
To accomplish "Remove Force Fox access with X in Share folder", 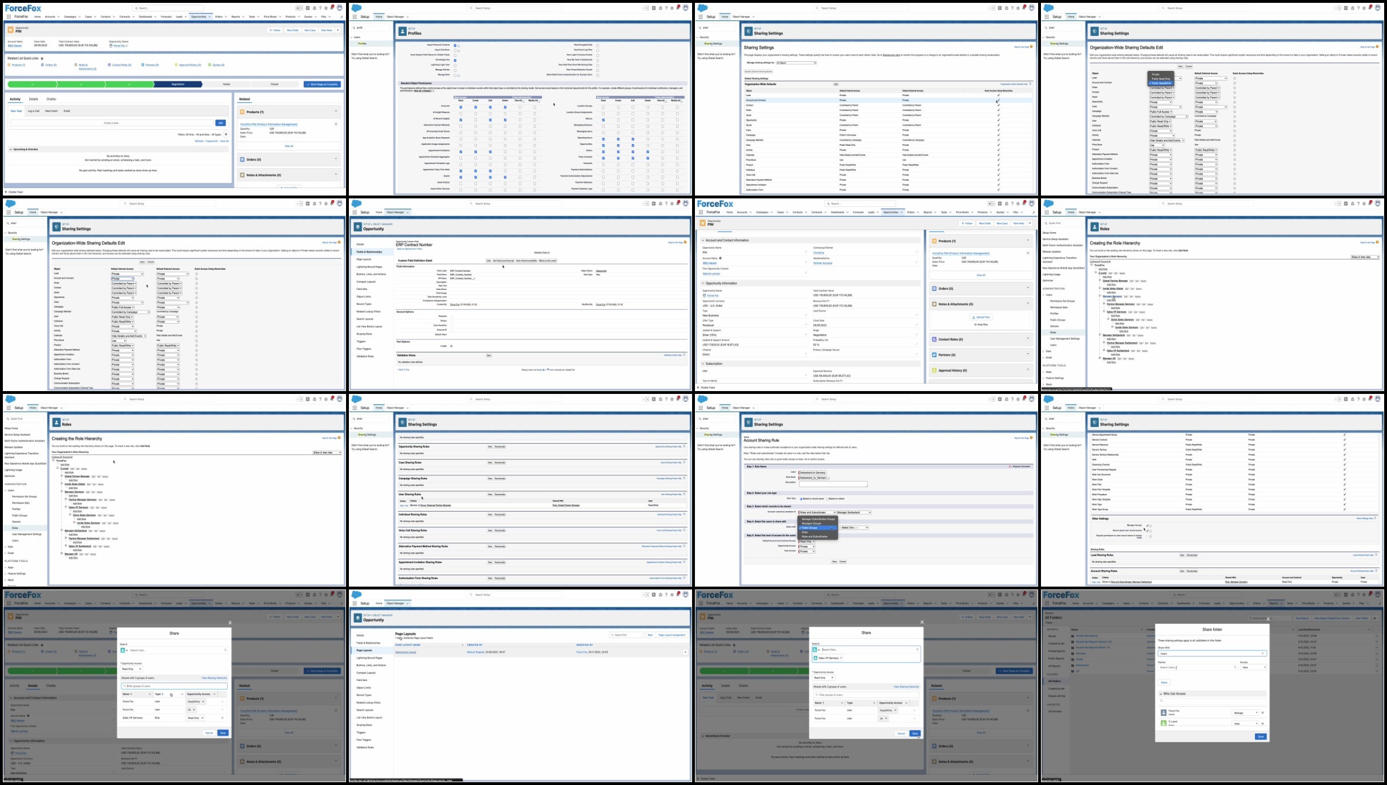I will 1262,712.
